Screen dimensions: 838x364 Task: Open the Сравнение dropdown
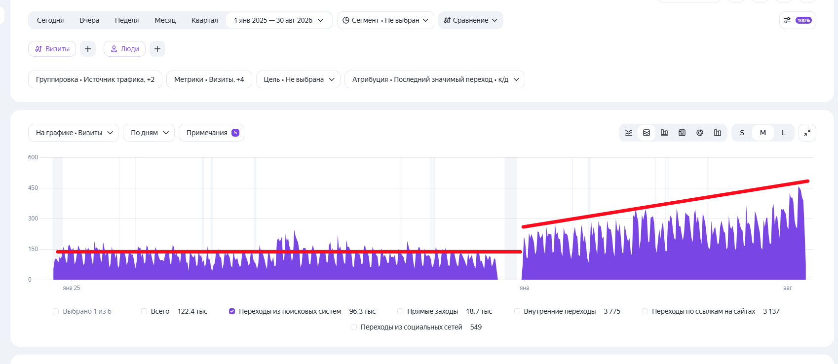click(x=471, y=20)
